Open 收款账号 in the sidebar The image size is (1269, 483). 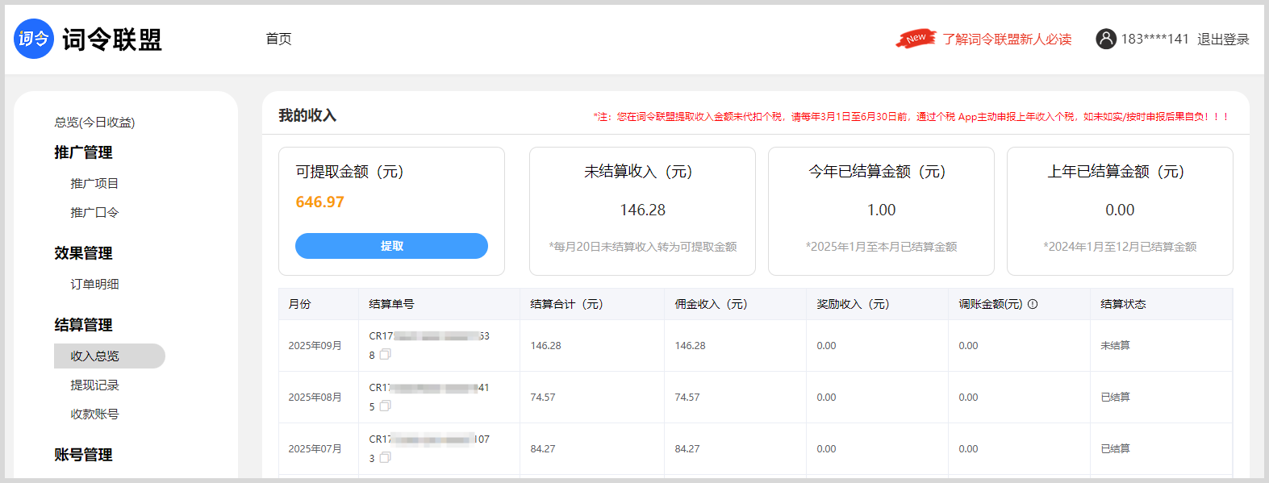94,414
